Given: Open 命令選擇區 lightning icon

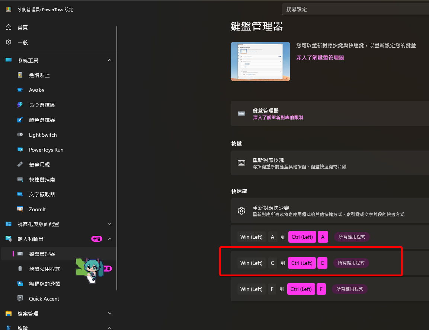Looking at the screenshot, I should click(x=20, y=105).
